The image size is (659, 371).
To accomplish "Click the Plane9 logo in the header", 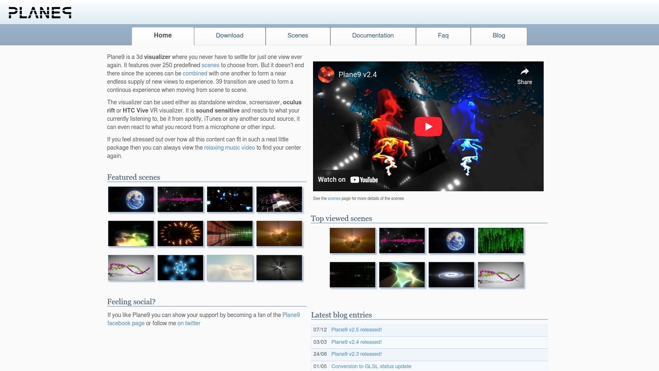I will [40, 12].
